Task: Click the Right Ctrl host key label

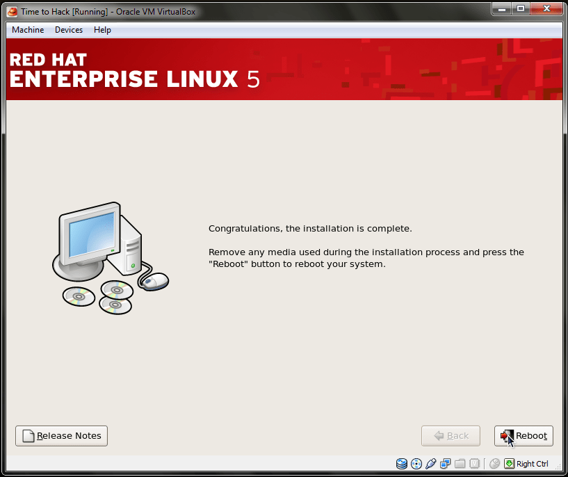Action: [532, 464]
